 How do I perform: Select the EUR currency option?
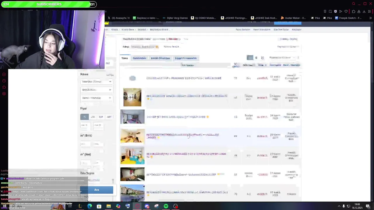point(101,117)
